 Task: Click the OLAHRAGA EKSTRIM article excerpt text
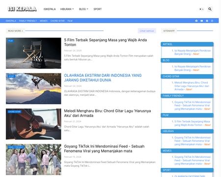110,93
